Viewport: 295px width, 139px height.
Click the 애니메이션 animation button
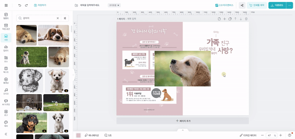[x=92, y=135]
